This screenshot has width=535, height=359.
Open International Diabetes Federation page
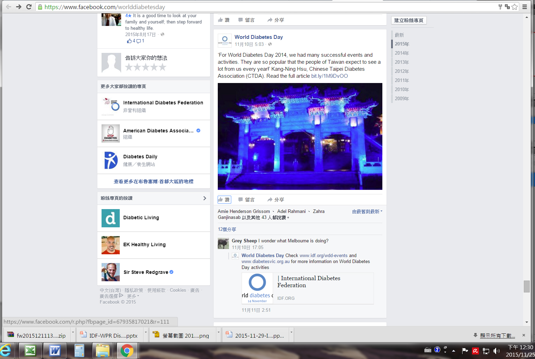click(x=163, y=103)
